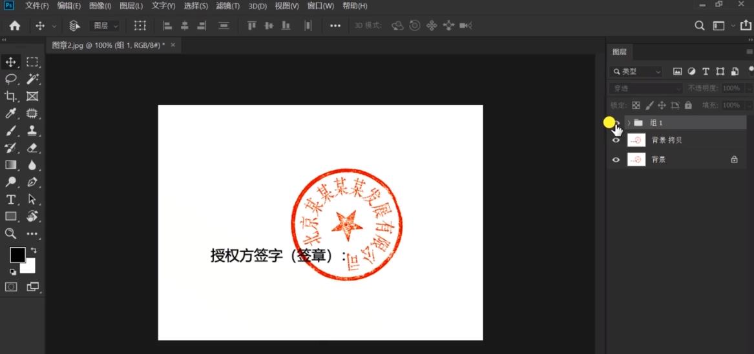Viewport: 754px width, 354px height.
Task: Open the search magnifier icon
Action: (700, 26)
